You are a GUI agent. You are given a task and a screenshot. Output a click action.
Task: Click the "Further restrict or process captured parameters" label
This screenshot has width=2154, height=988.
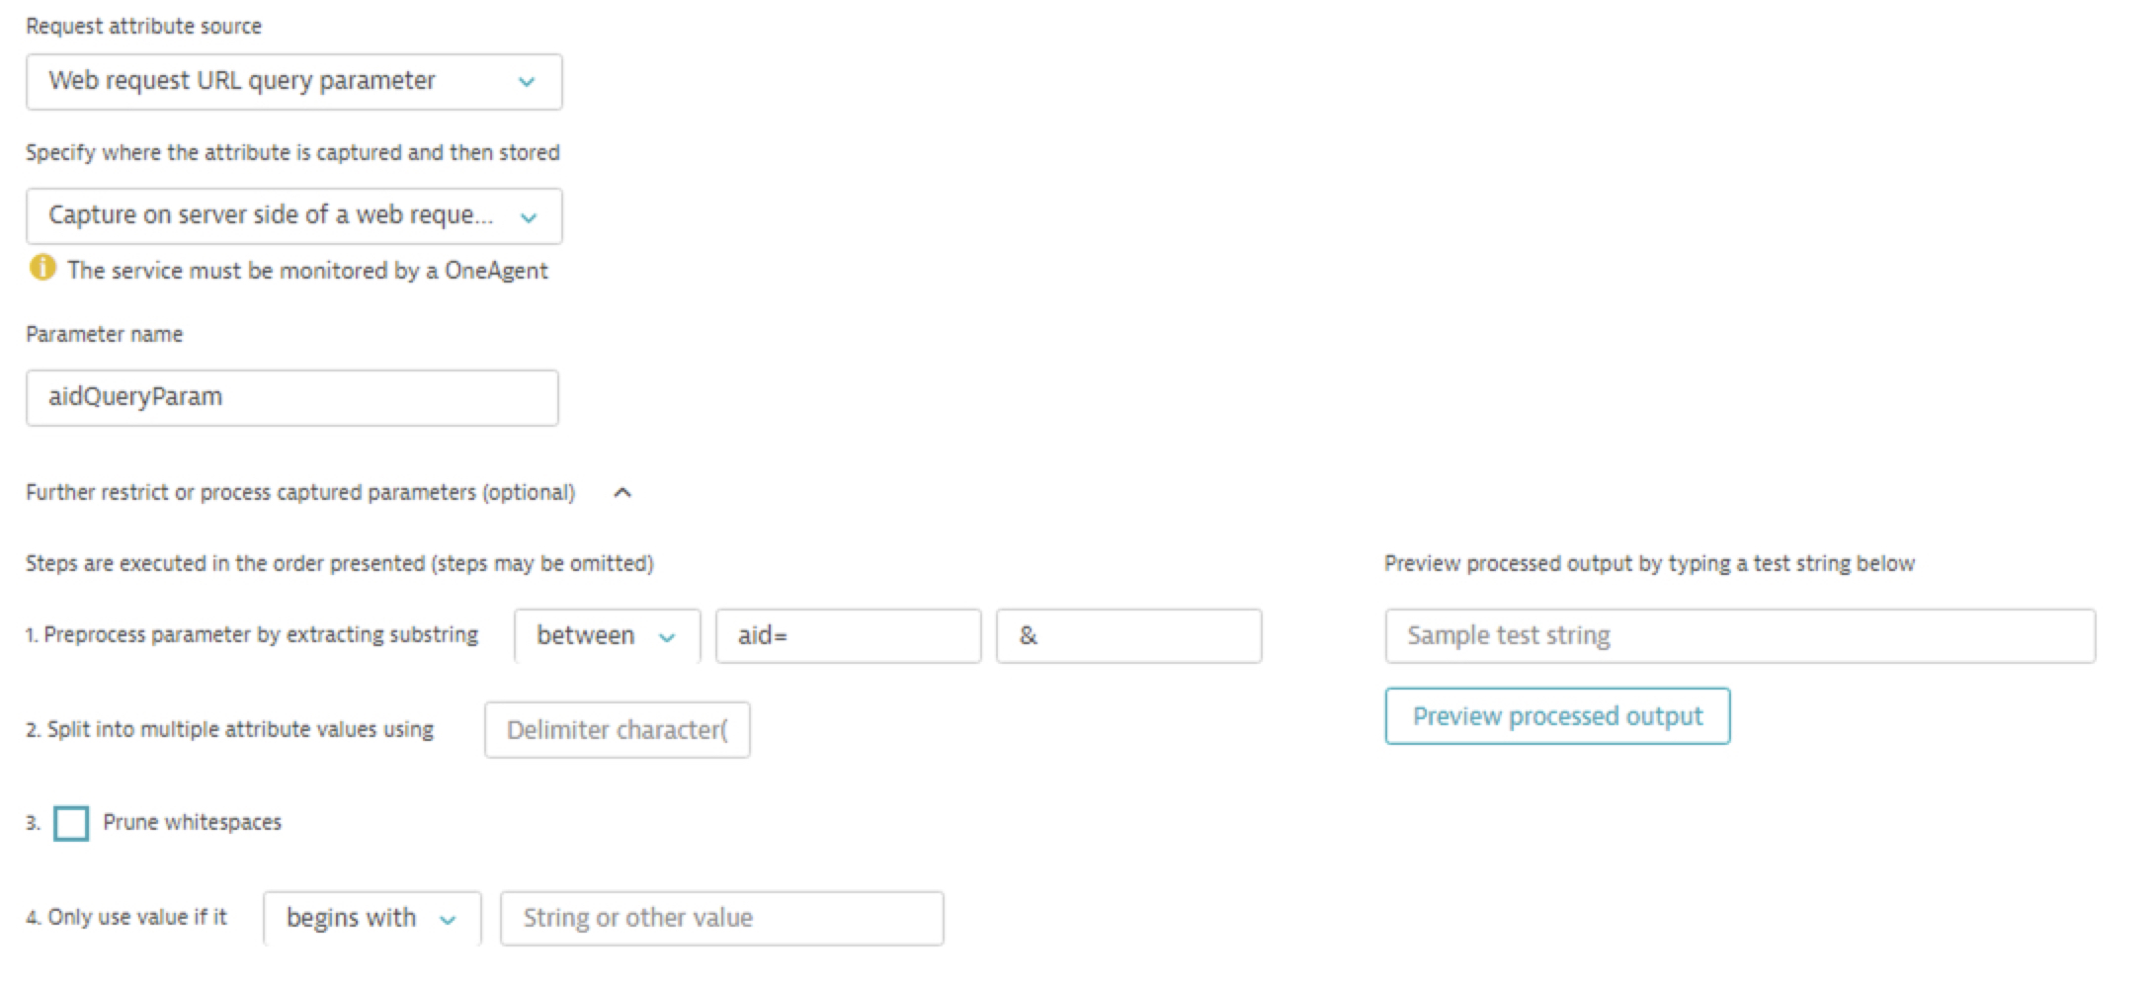tap(300, 492)
